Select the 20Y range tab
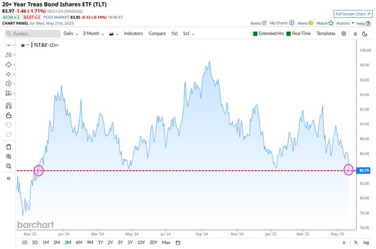376x249 pixels. (x=153, y=242)
